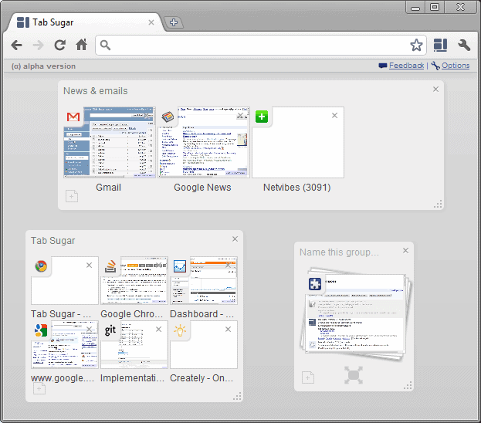Close the Netvibes tab preview
481x423 pixels.
(x=334, y=116)
